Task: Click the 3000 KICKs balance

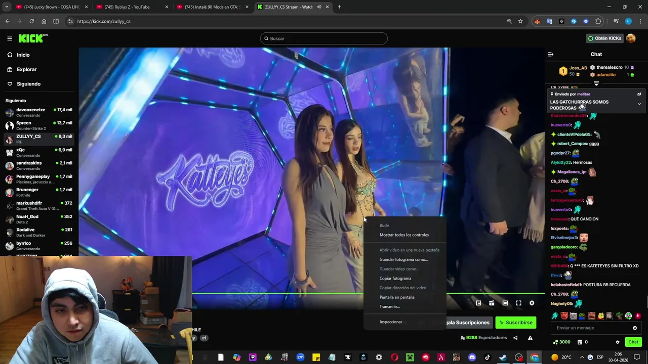Action: 562,342
